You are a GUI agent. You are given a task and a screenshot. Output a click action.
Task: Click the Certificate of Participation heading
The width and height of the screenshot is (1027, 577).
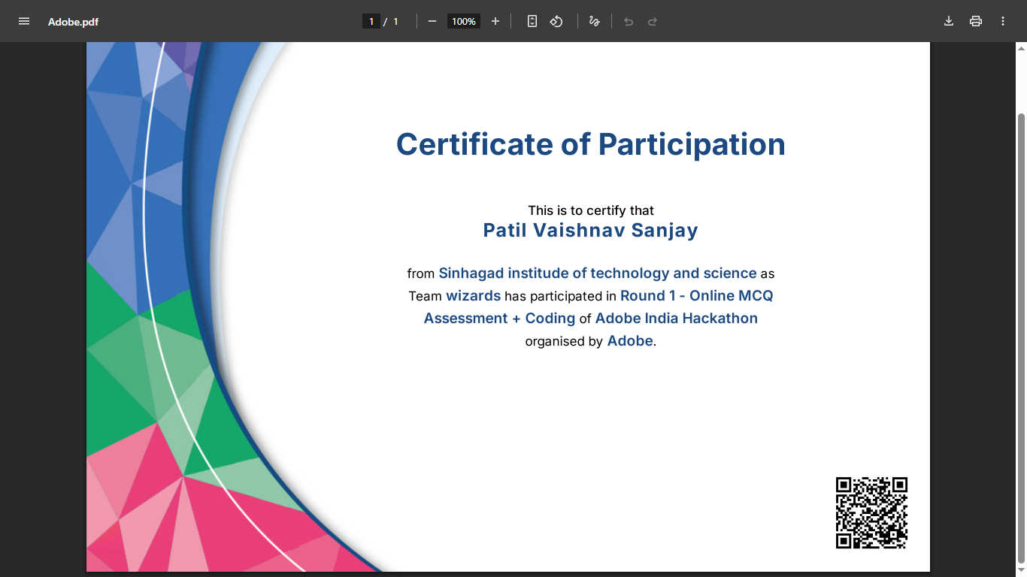[590, 144]
